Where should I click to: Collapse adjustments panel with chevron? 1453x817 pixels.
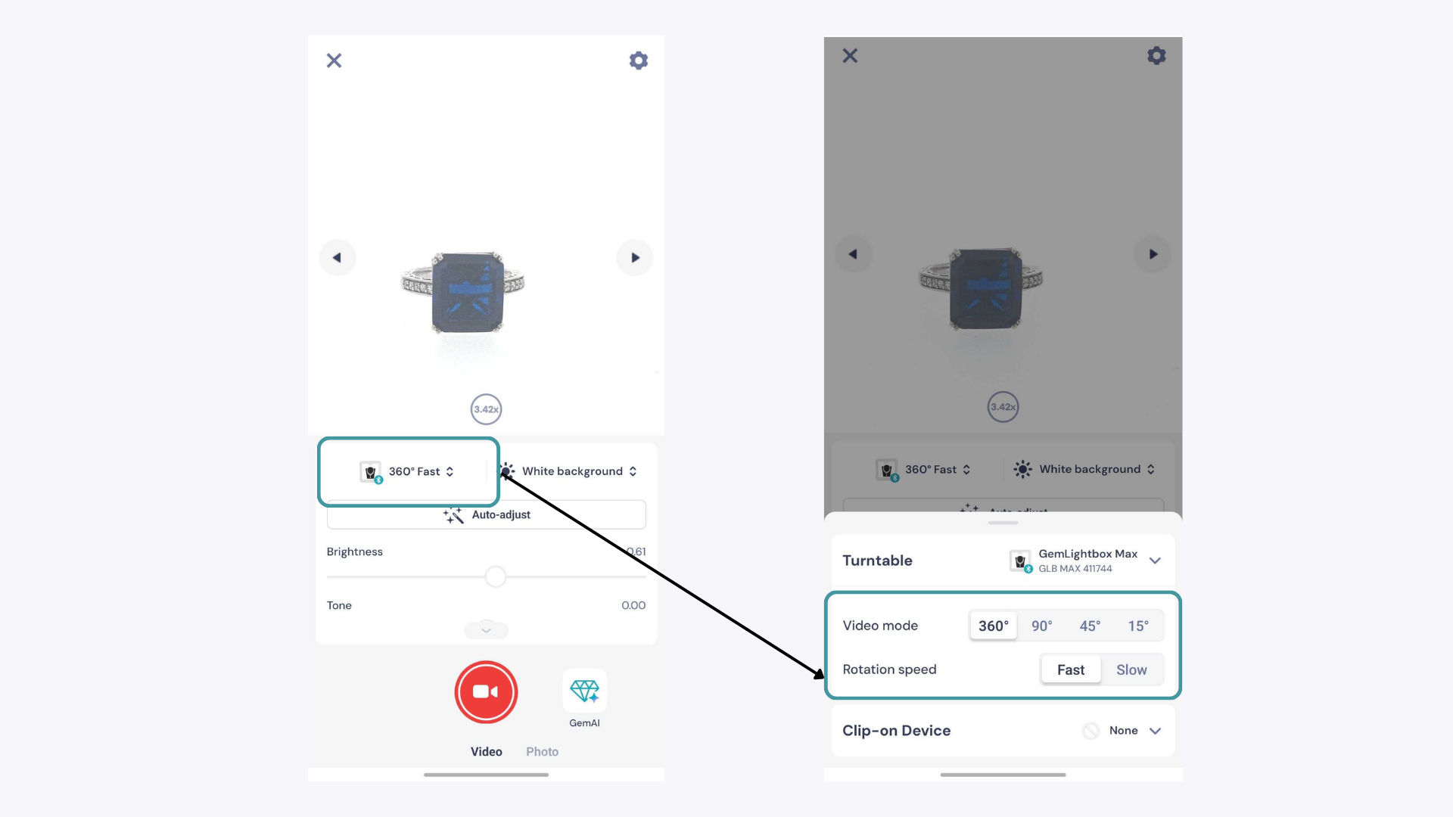486,629
